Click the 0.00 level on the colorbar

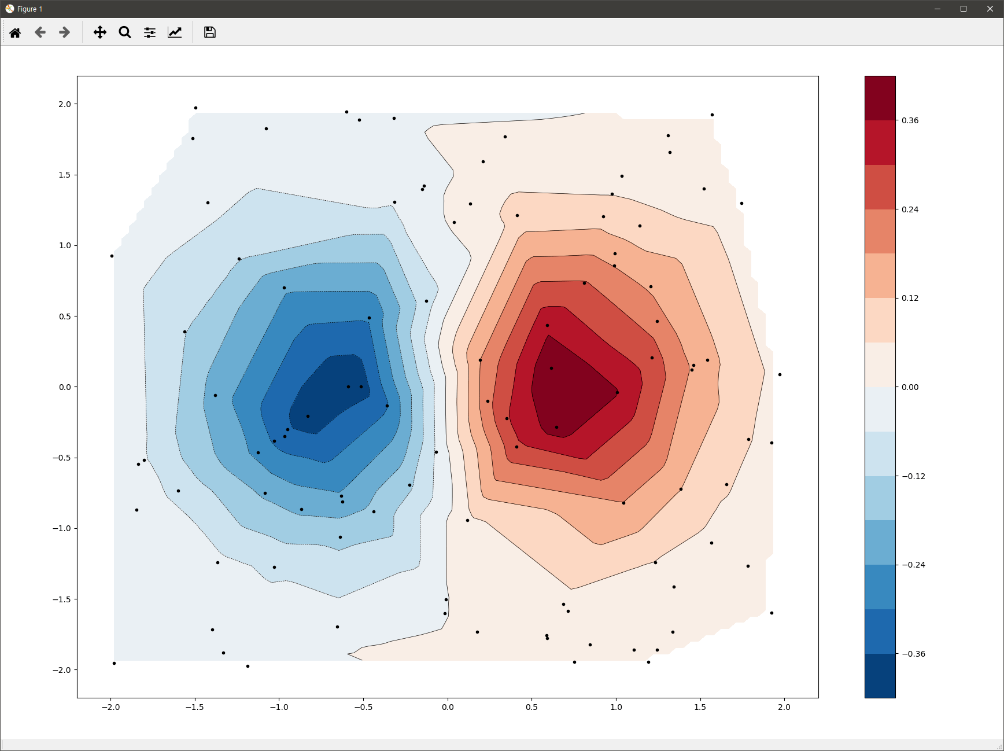click(x=880, y=388)
